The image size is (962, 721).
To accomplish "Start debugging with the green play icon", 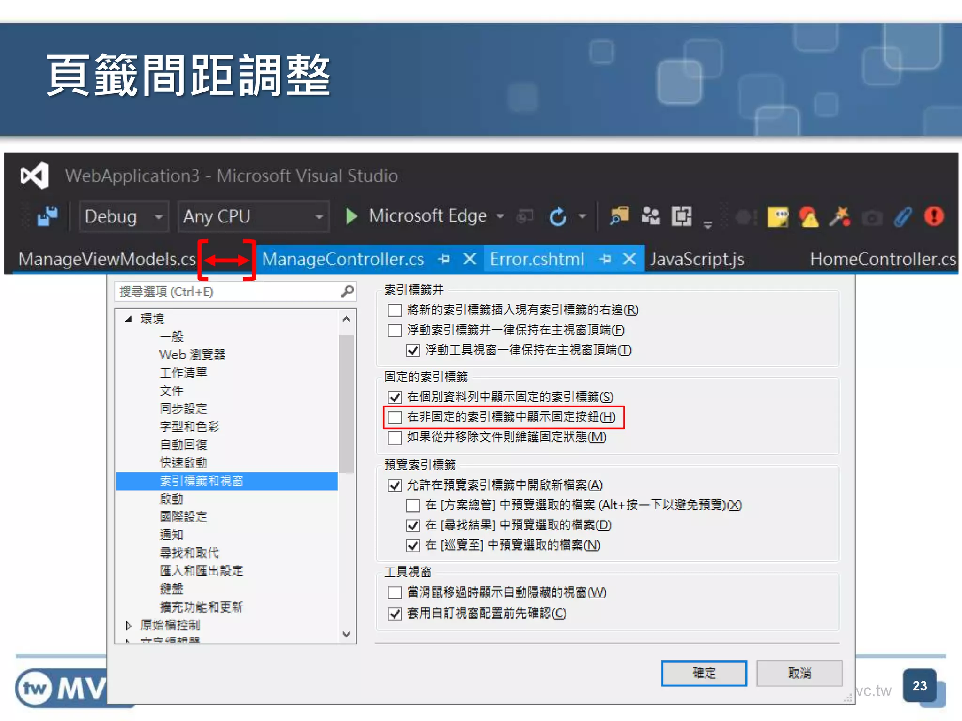I will point(351,216).
